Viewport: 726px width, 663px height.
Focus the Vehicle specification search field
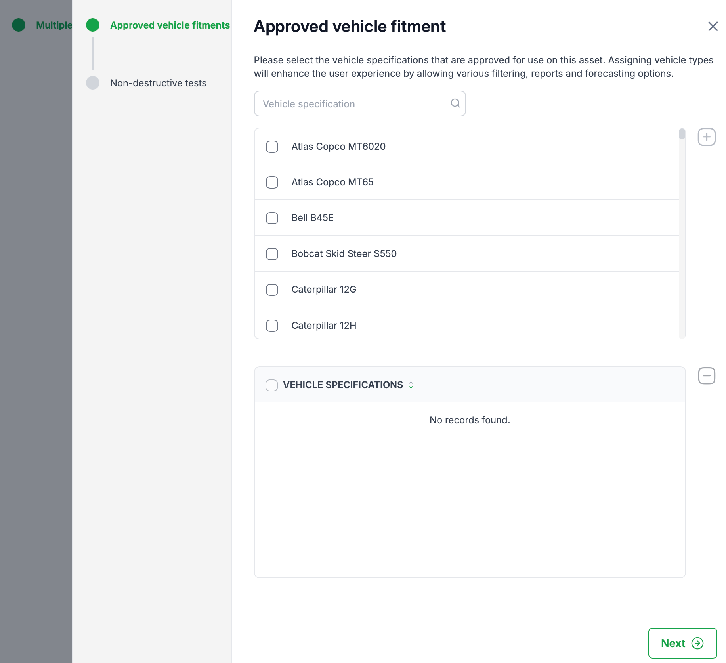pyautogui.click(x=360, y=104)
